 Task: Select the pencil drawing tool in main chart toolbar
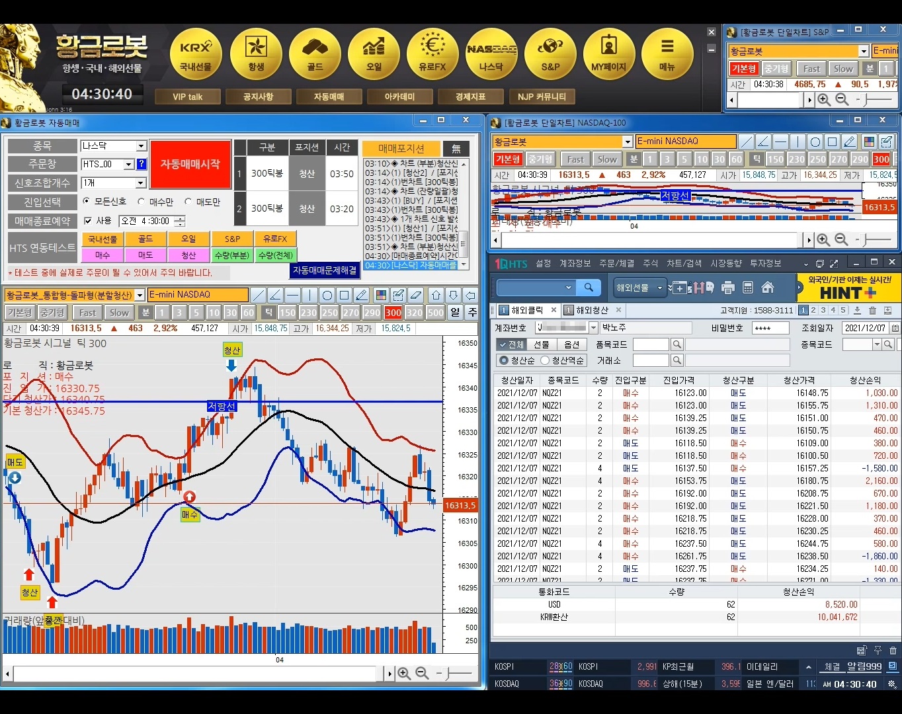361,295
